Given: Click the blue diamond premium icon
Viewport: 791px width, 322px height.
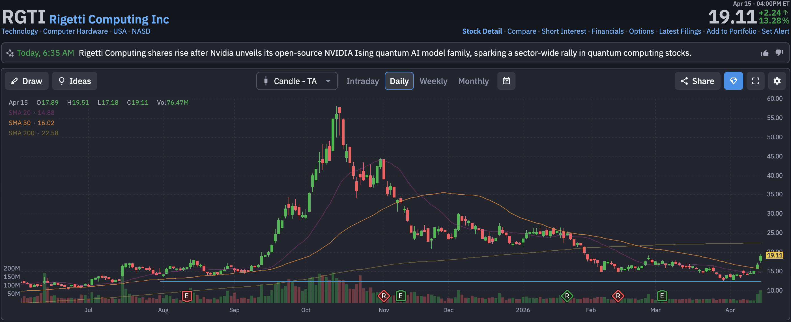Looking at the screenshot, I should pyautogui.click(x=733, y=81).
